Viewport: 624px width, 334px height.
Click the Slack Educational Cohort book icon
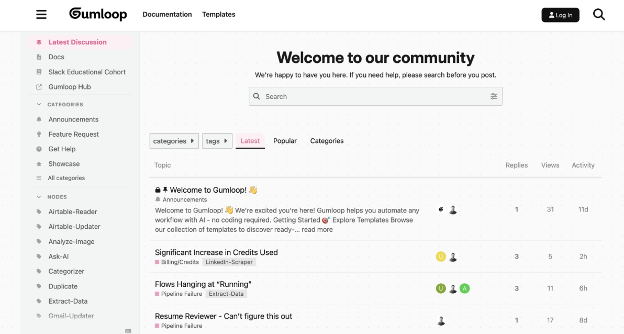[x=39, y=72]
